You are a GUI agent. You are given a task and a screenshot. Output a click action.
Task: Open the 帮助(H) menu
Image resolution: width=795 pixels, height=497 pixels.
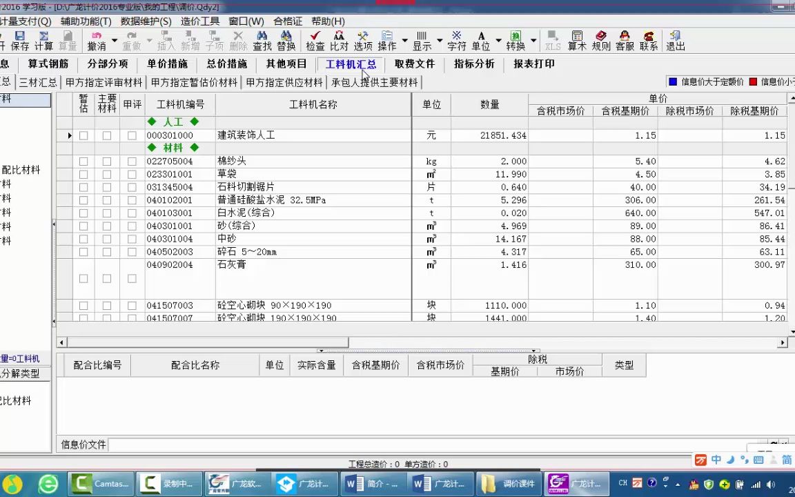click(x=328, y=21)
